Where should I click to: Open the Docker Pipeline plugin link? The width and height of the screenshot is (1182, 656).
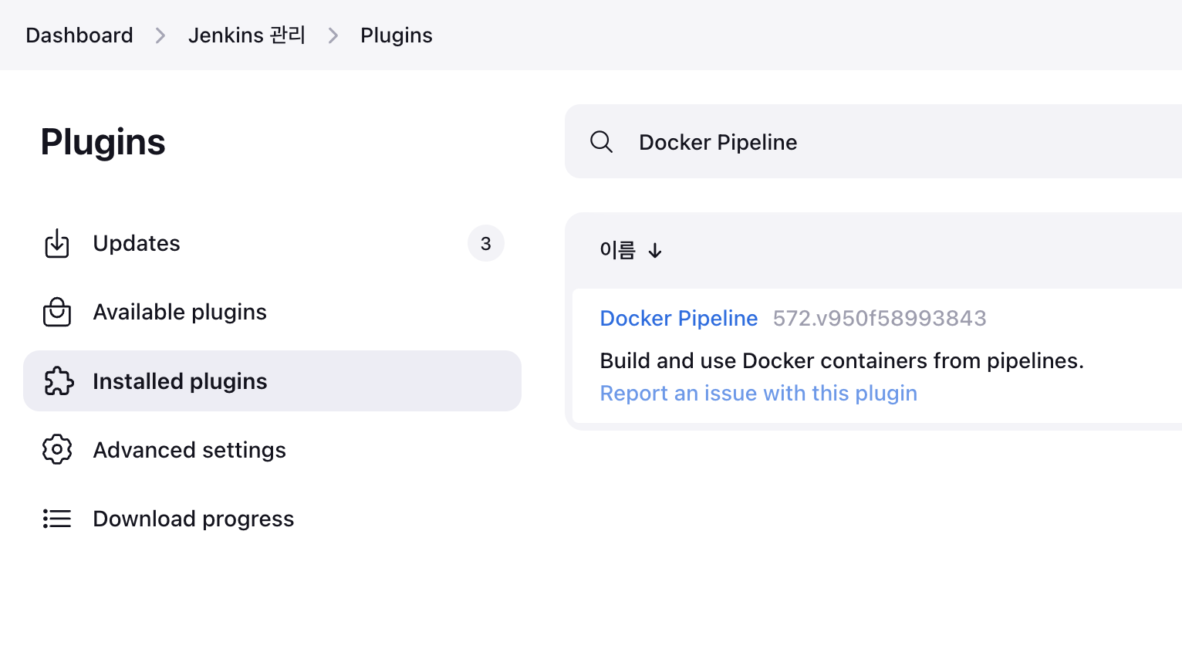(x=679, y=318)
